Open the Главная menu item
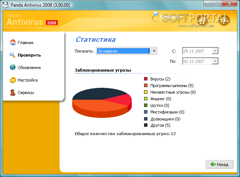 coord(25,43)
